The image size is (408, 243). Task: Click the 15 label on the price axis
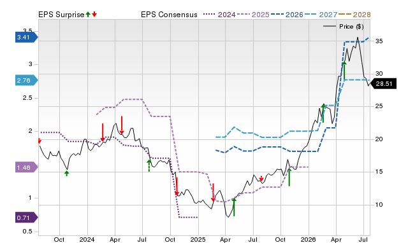379,172
